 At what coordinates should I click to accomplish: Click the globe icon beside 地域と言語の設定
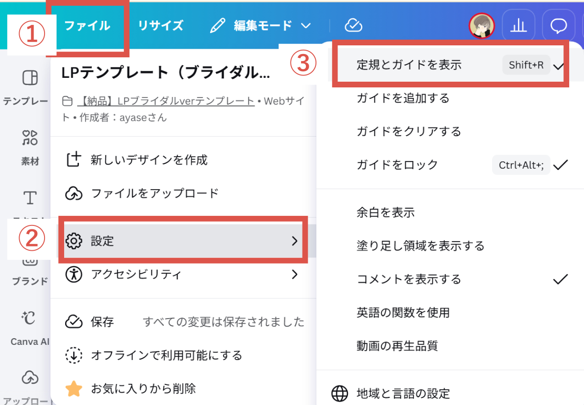pos(340,394)
